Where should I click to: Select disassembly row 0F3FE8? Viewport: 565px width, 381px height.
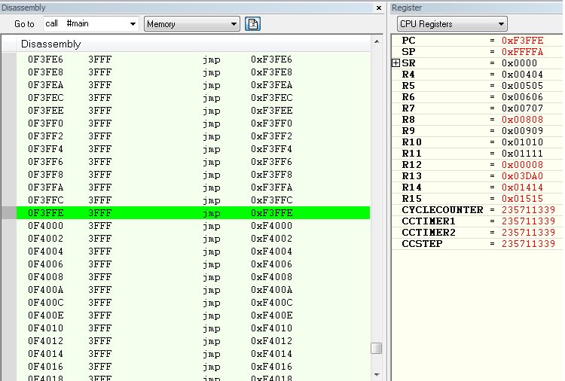(x=193, y=72)
